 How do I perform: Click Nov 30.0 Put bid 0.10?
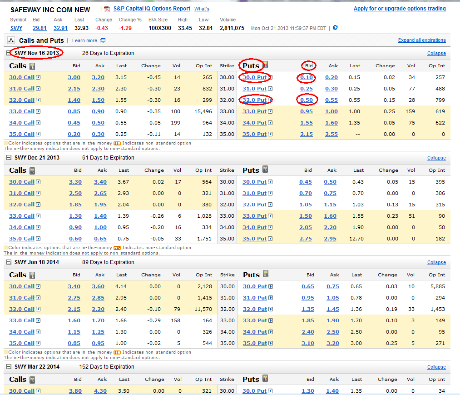pyautogui.click(x=306, y=78)
